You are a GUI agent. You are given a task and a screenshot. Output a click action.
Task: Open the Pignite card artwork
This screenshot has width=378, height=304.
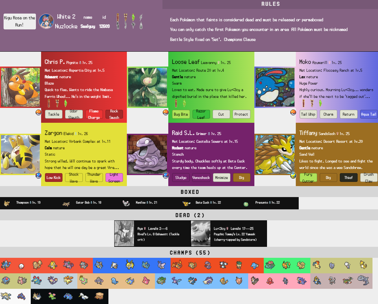point(20,87)
